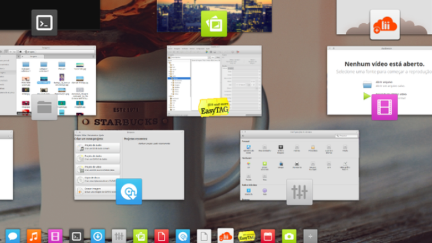This screenshot has width=432, height=243.
Task: Choose 'Projeto de áudio' in Brasero
Action: click(98, 147)
